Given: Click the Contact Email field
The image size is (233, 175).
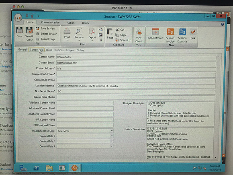Looking at the screenshot, I should (x=136, y=63).
